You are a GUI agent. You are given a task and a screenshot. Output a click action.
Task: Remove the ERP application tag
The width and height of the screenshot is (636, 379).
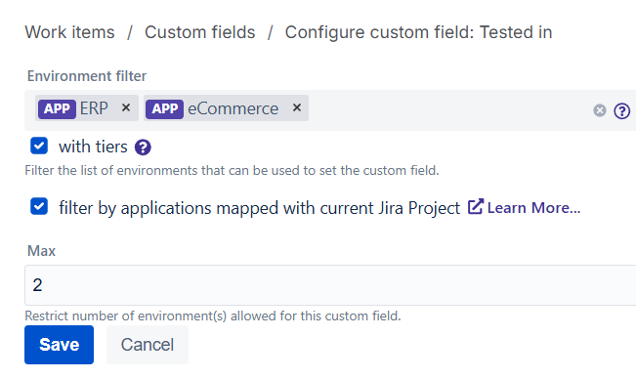tap(126, 107)
